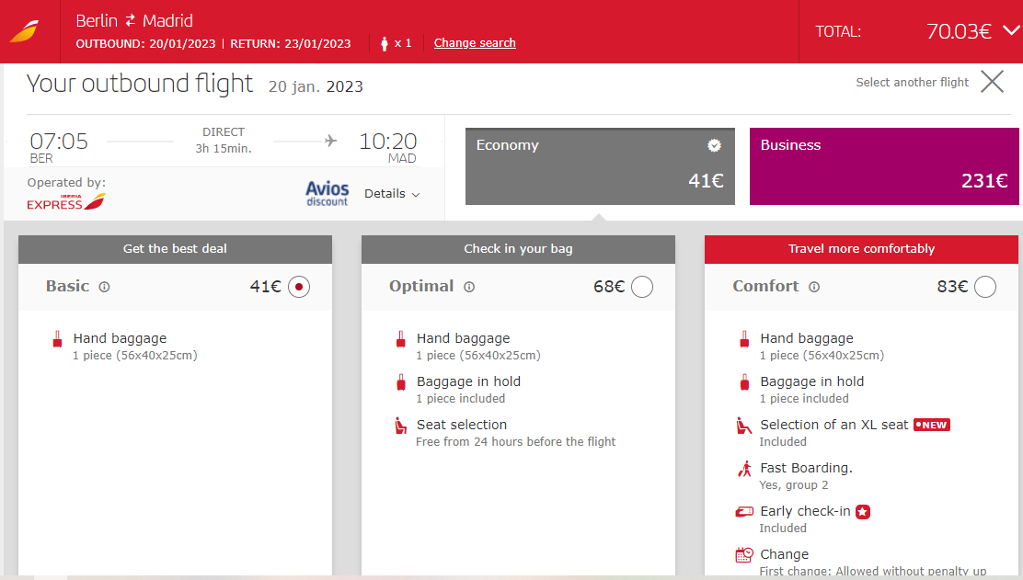Switch to the Business 231€ cabin tab
1023x580 pixels.
(x=884, y=166)
